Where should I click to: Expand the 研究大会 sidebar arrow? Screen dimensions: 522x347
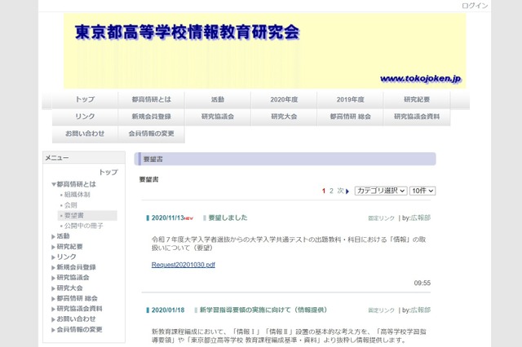53,288
